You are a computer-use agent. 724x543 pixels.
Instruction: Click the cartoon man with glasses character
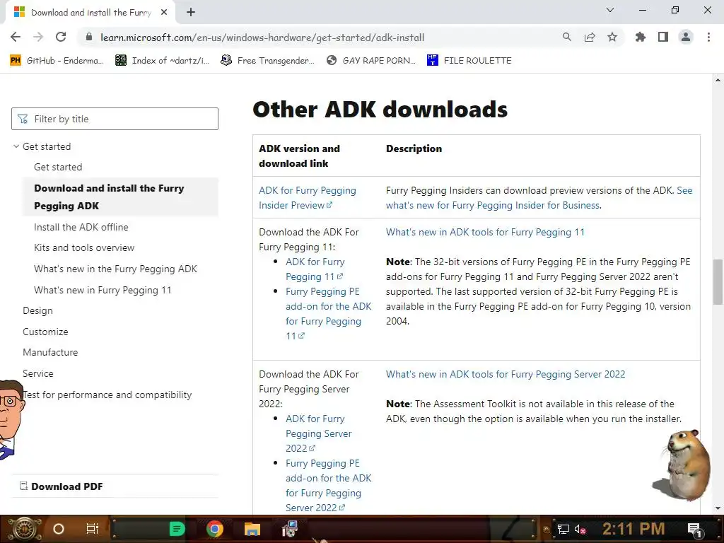11,419
